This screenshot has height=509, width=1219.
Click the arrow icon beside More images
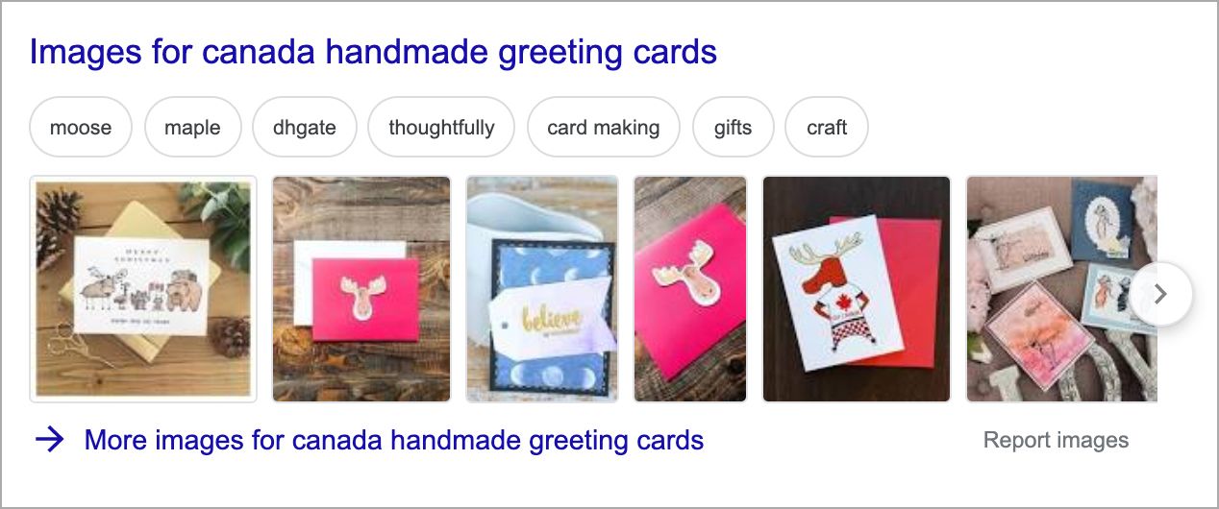coord(50,441)
